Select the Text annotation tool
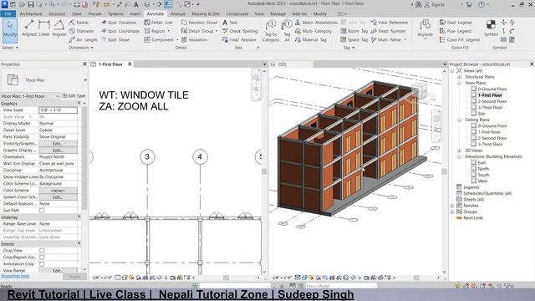535x301 pixels. tap(230, 23)
